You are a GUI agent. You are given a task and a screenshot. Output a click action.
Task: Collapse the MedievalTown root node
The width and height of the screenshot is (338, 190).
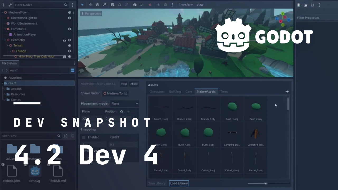(2, 12)
